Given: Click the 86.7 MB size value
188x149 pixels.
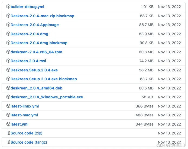Looking at the screenshot, I should pos(146,25).
